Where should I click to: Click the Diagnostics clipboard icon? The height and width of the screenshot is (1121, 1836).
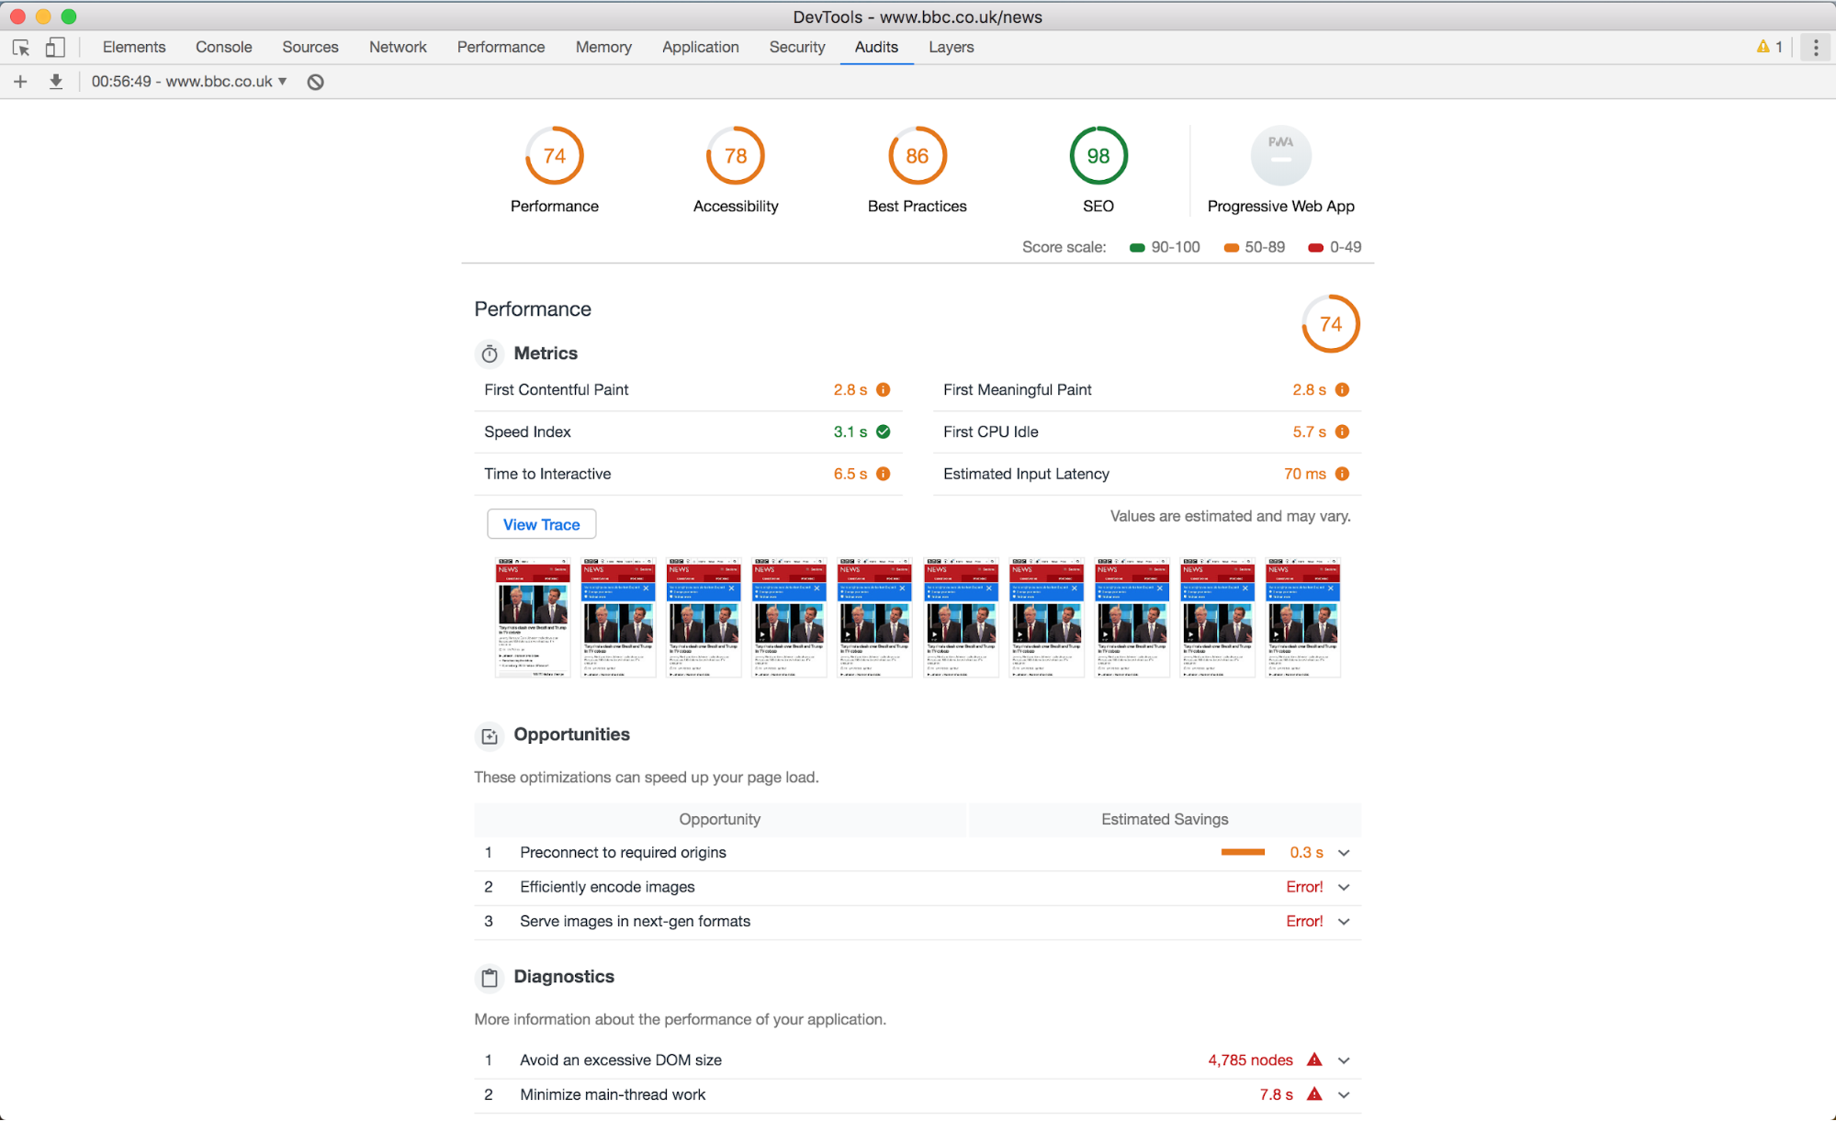coord(490,978)
